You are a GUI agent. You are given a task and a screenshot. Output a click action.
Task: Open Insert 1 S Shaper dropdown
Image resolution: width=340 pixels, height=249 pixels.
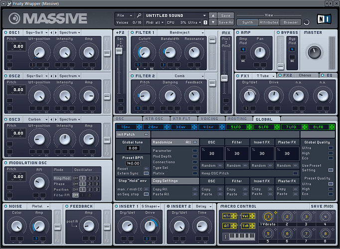point(151,206)
